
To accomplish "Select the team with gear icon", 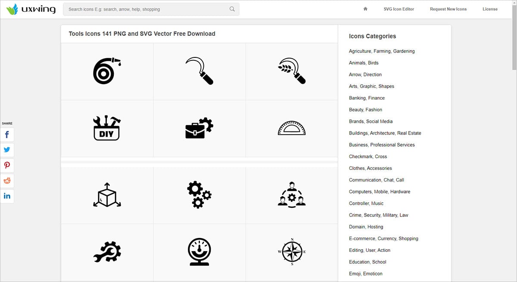I will tap(292, 195).
